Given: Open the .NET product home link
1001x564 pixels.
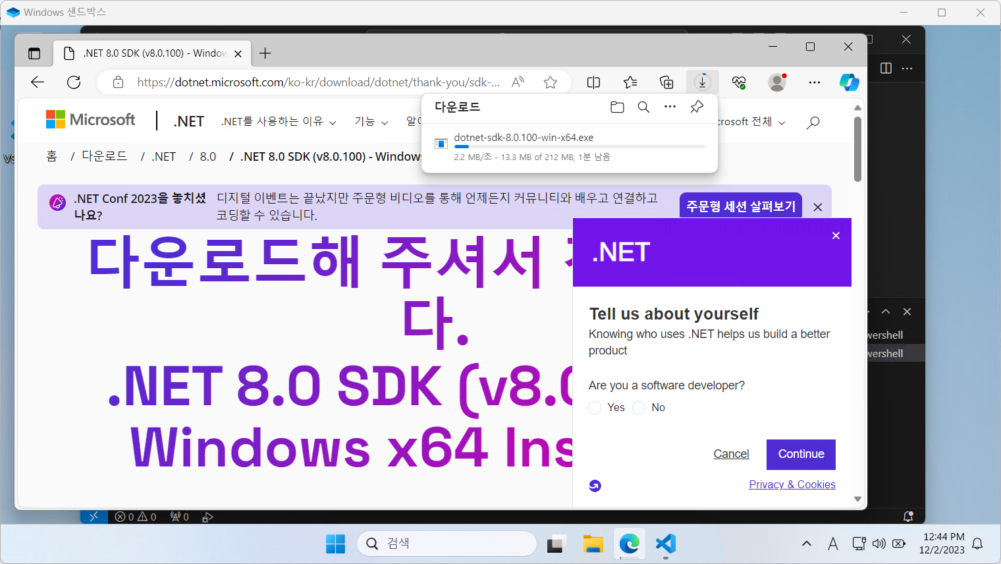Looking at the screenshot, I should [x=189, y=121].
